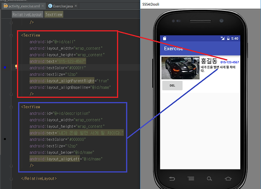Tap the 015-123-4567 phone number in emulator
This screenshot has width=261, height=189.
230,62
